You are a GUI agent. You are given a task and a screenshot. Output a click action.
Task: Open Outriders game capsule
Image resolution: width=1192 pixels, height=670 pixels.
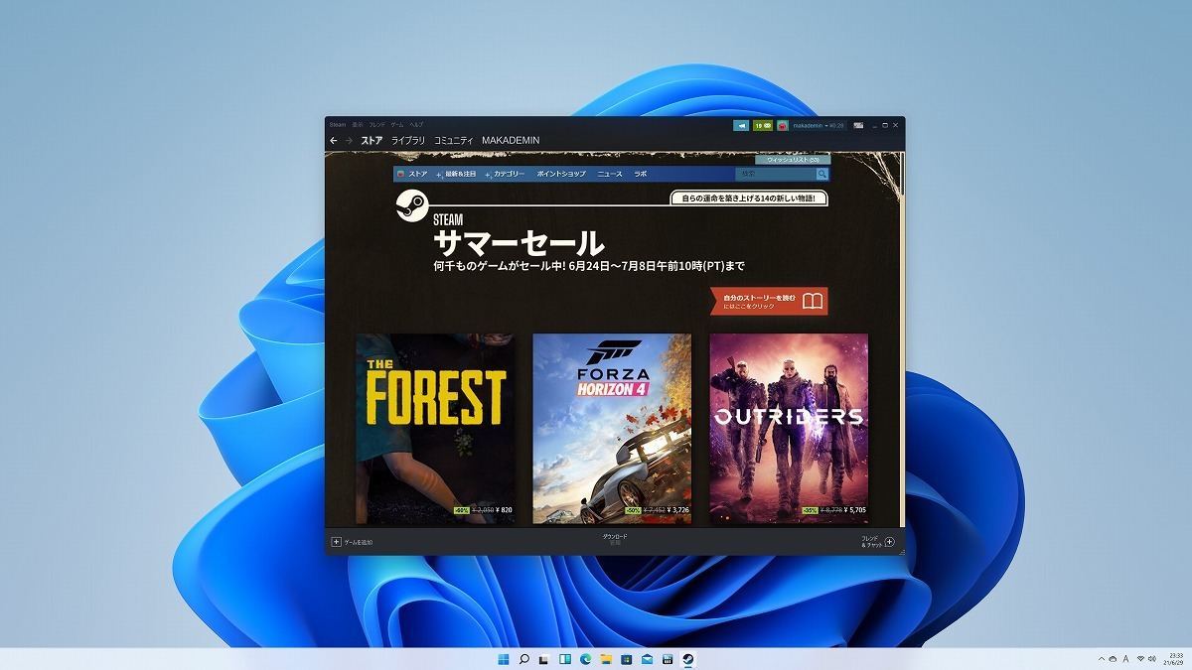789,428
